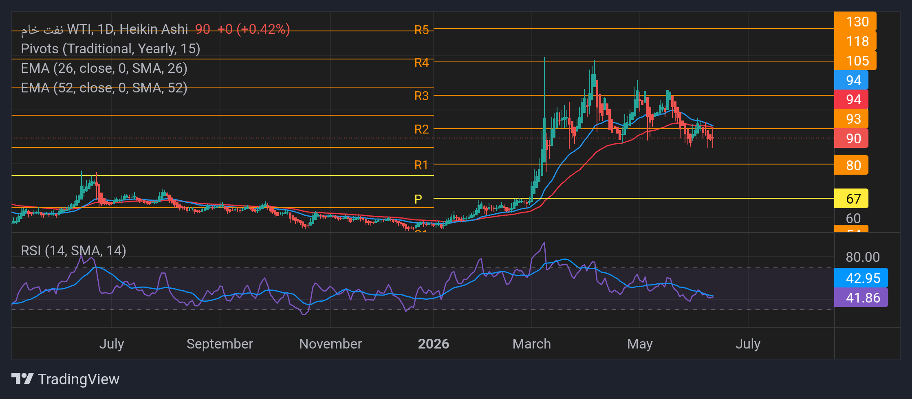Image resolution: width=912 pixels, height=399 pixels.
Task: Click the 80.00 RSI axis tick
Action: pyautogui.click(x=863, y=257)
